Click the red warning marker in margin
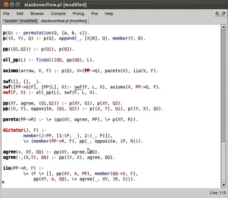The height and width of the screenshot is (198, 228). point(3,182)
